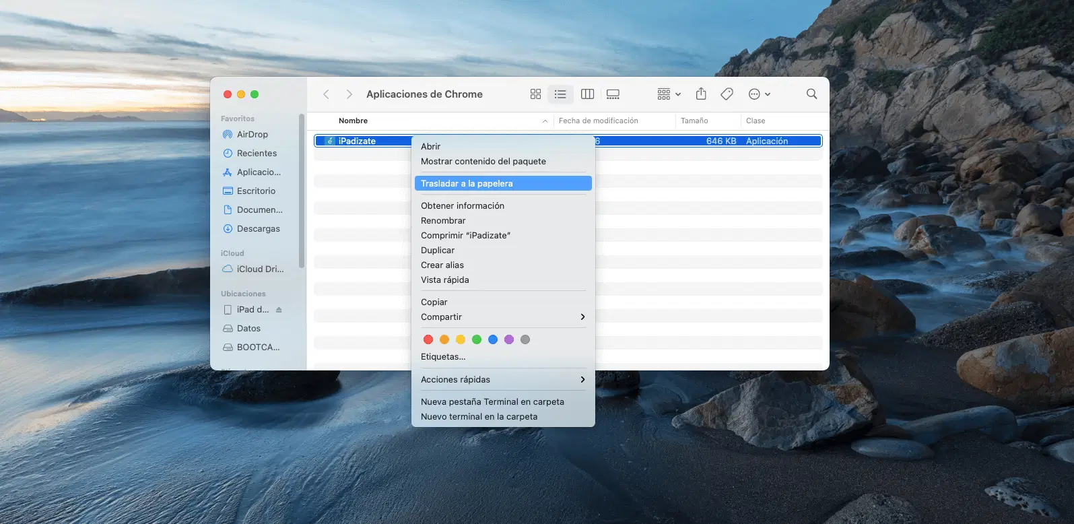Choose Renombrar in context menu
The height and width of the screenshot is (524, 1074).
point(503,220)
